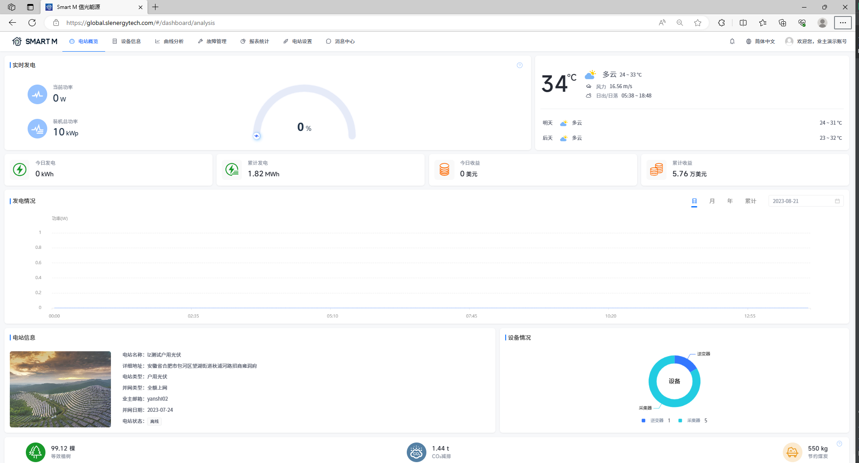Click the calendar icon in date field

pyautogui.click(x=837, y=201)
